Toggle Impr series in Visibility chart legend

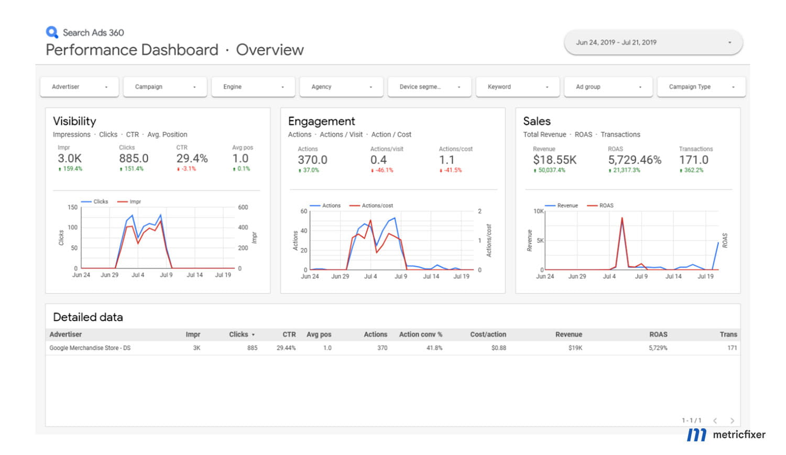click(x=129, y=202)
